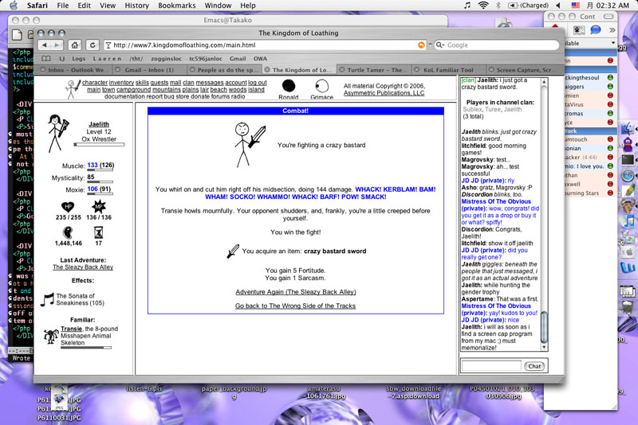
Task: Open the bookmarks book icon in bookmarks bar
Action: (46, 58)
